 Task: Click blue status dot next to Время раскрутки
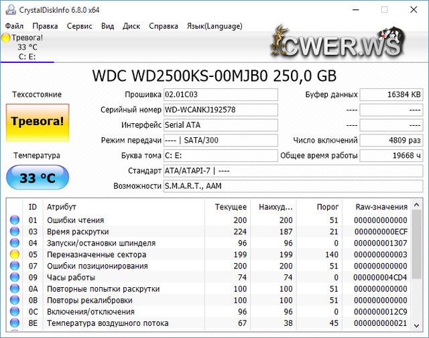pos(15,232)
